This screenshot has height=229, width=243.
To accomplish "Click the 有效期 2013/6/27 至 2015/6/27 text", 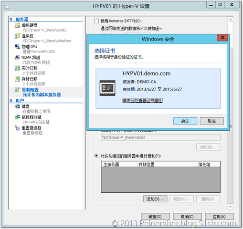I will click(x=152, y=89).
